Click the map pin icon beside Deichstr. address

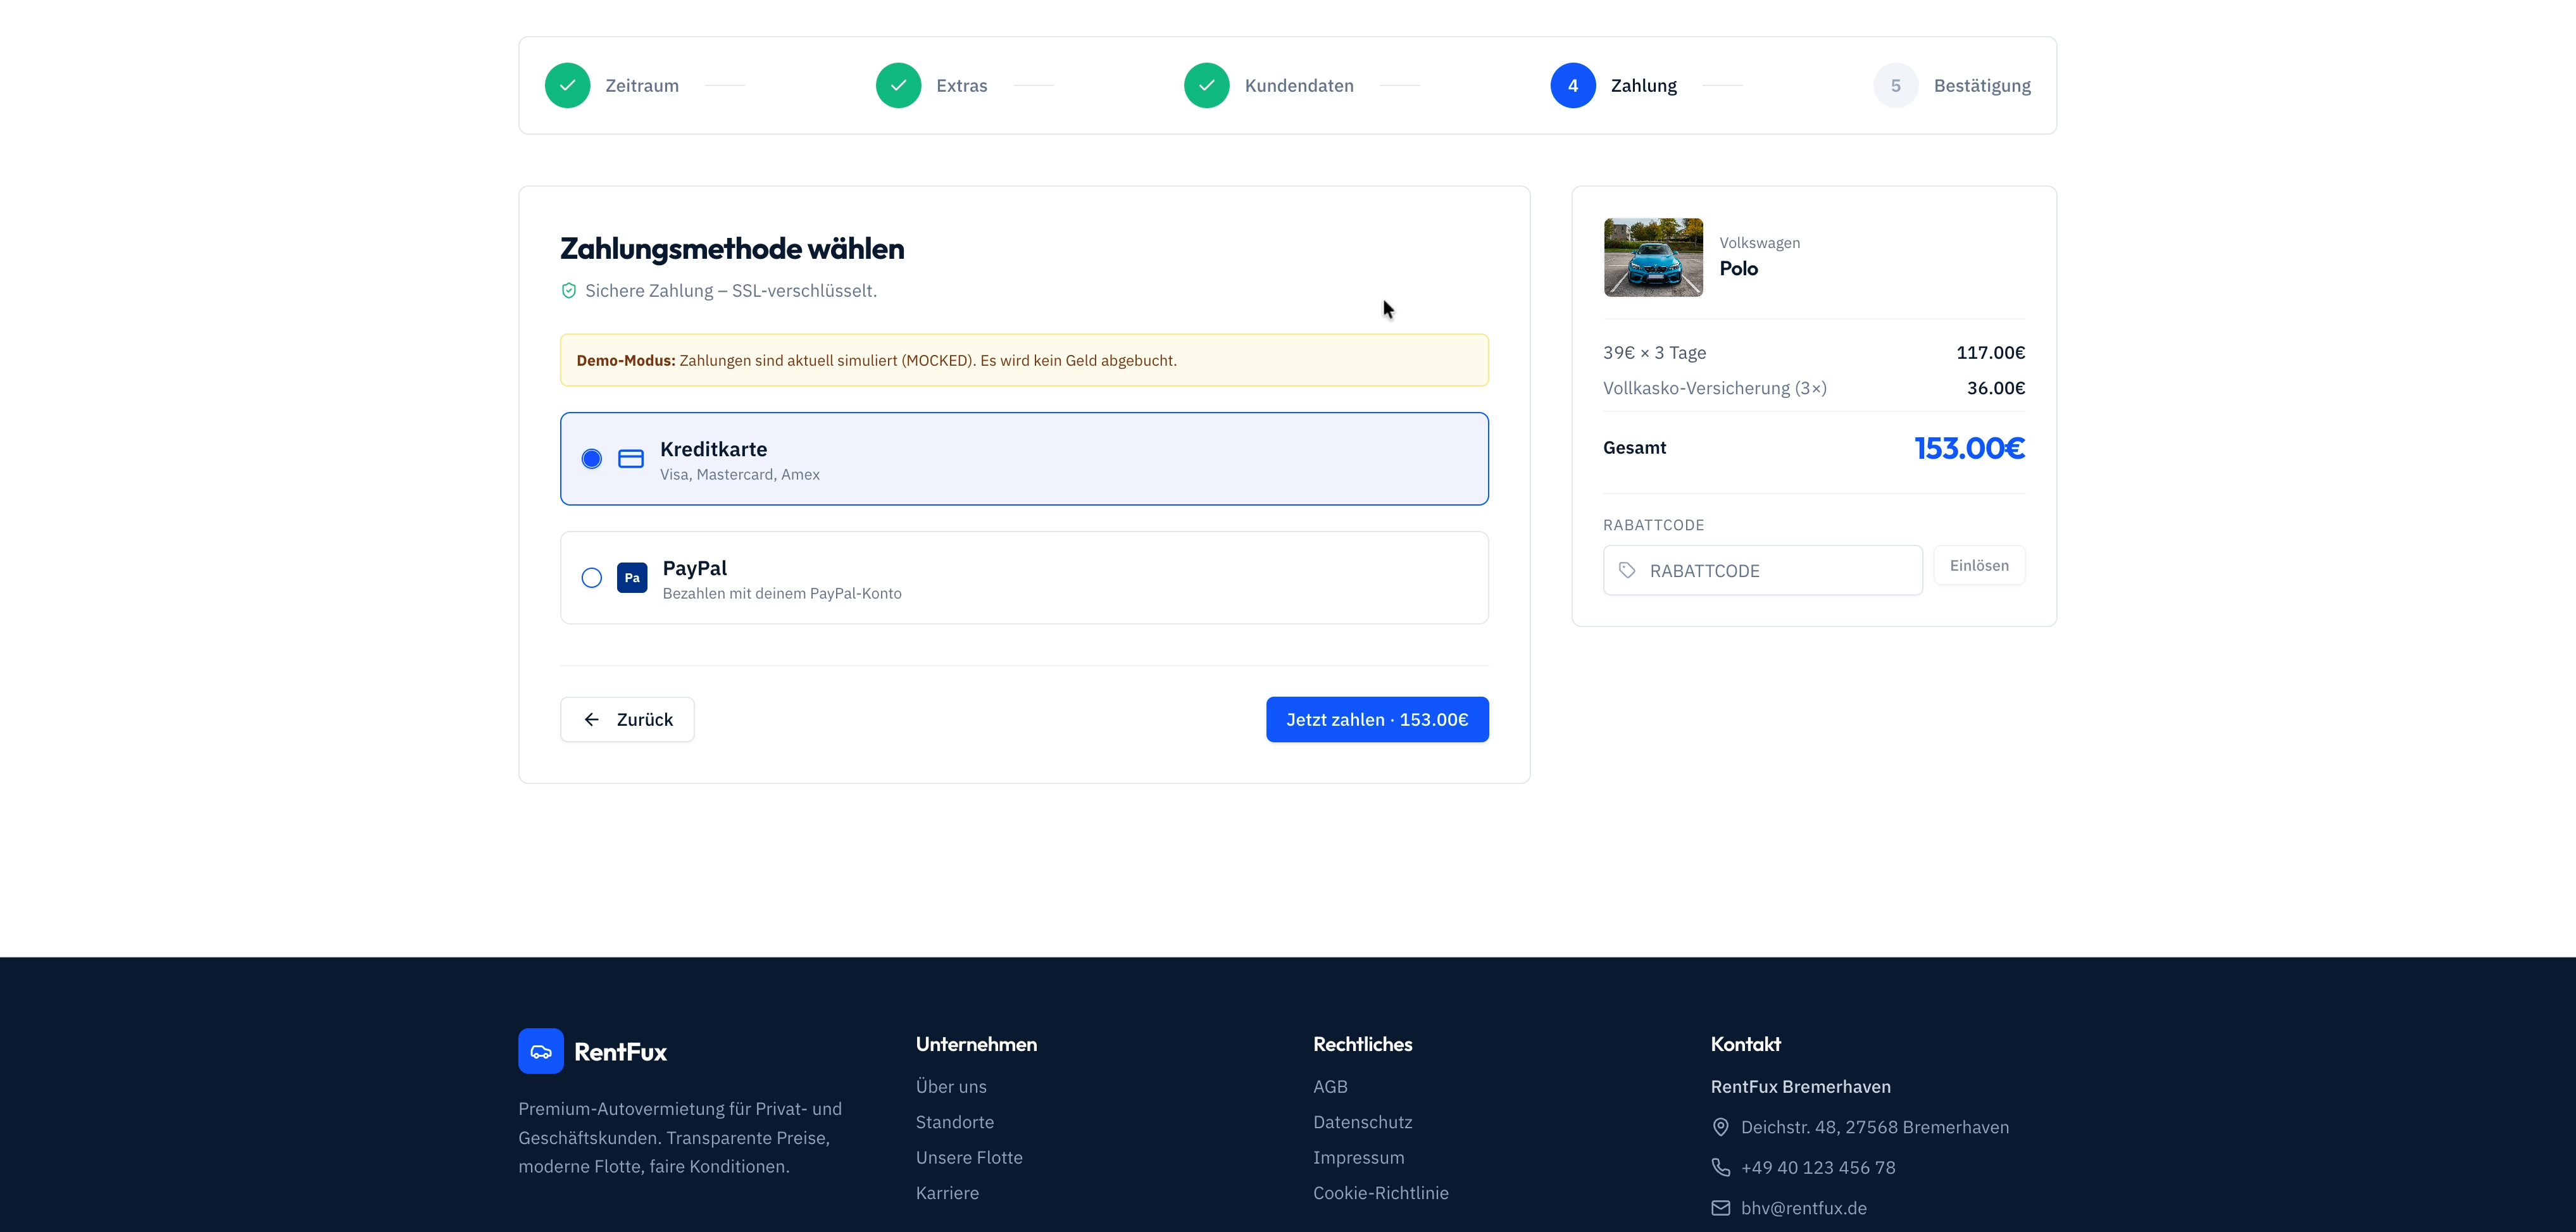(1720, 1127)
